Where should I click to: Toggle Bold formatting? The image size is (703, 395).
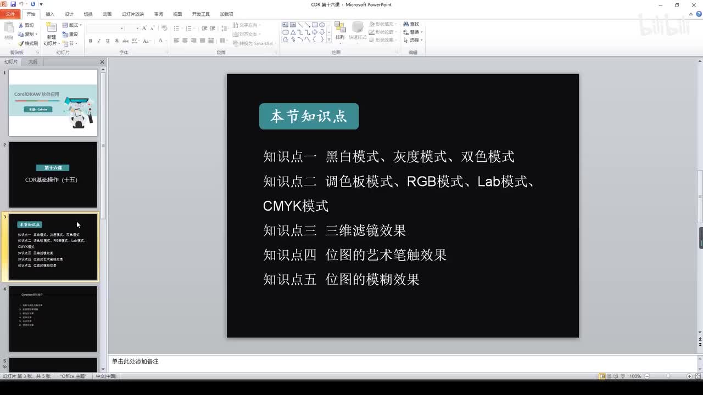point(91,41)
